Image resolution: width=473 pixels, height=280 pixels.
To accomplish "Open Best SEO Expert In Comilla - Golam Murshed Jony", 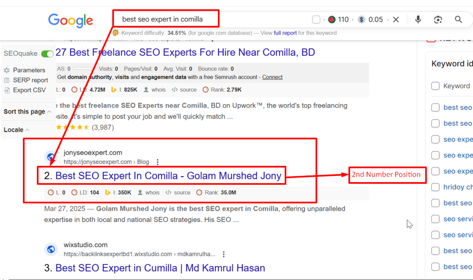I will coord(168,176).
